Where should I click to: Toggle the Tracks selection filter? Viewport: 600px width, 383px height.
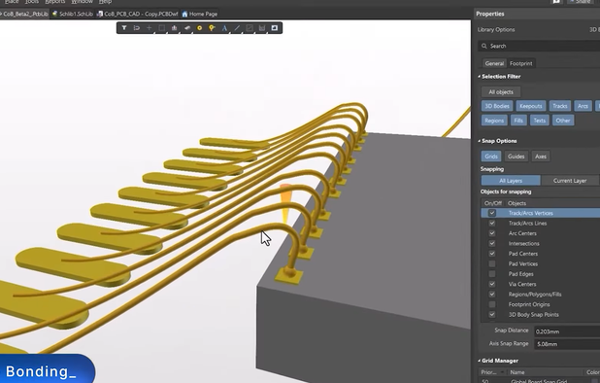pyautogui.click(x=560, y=106)
